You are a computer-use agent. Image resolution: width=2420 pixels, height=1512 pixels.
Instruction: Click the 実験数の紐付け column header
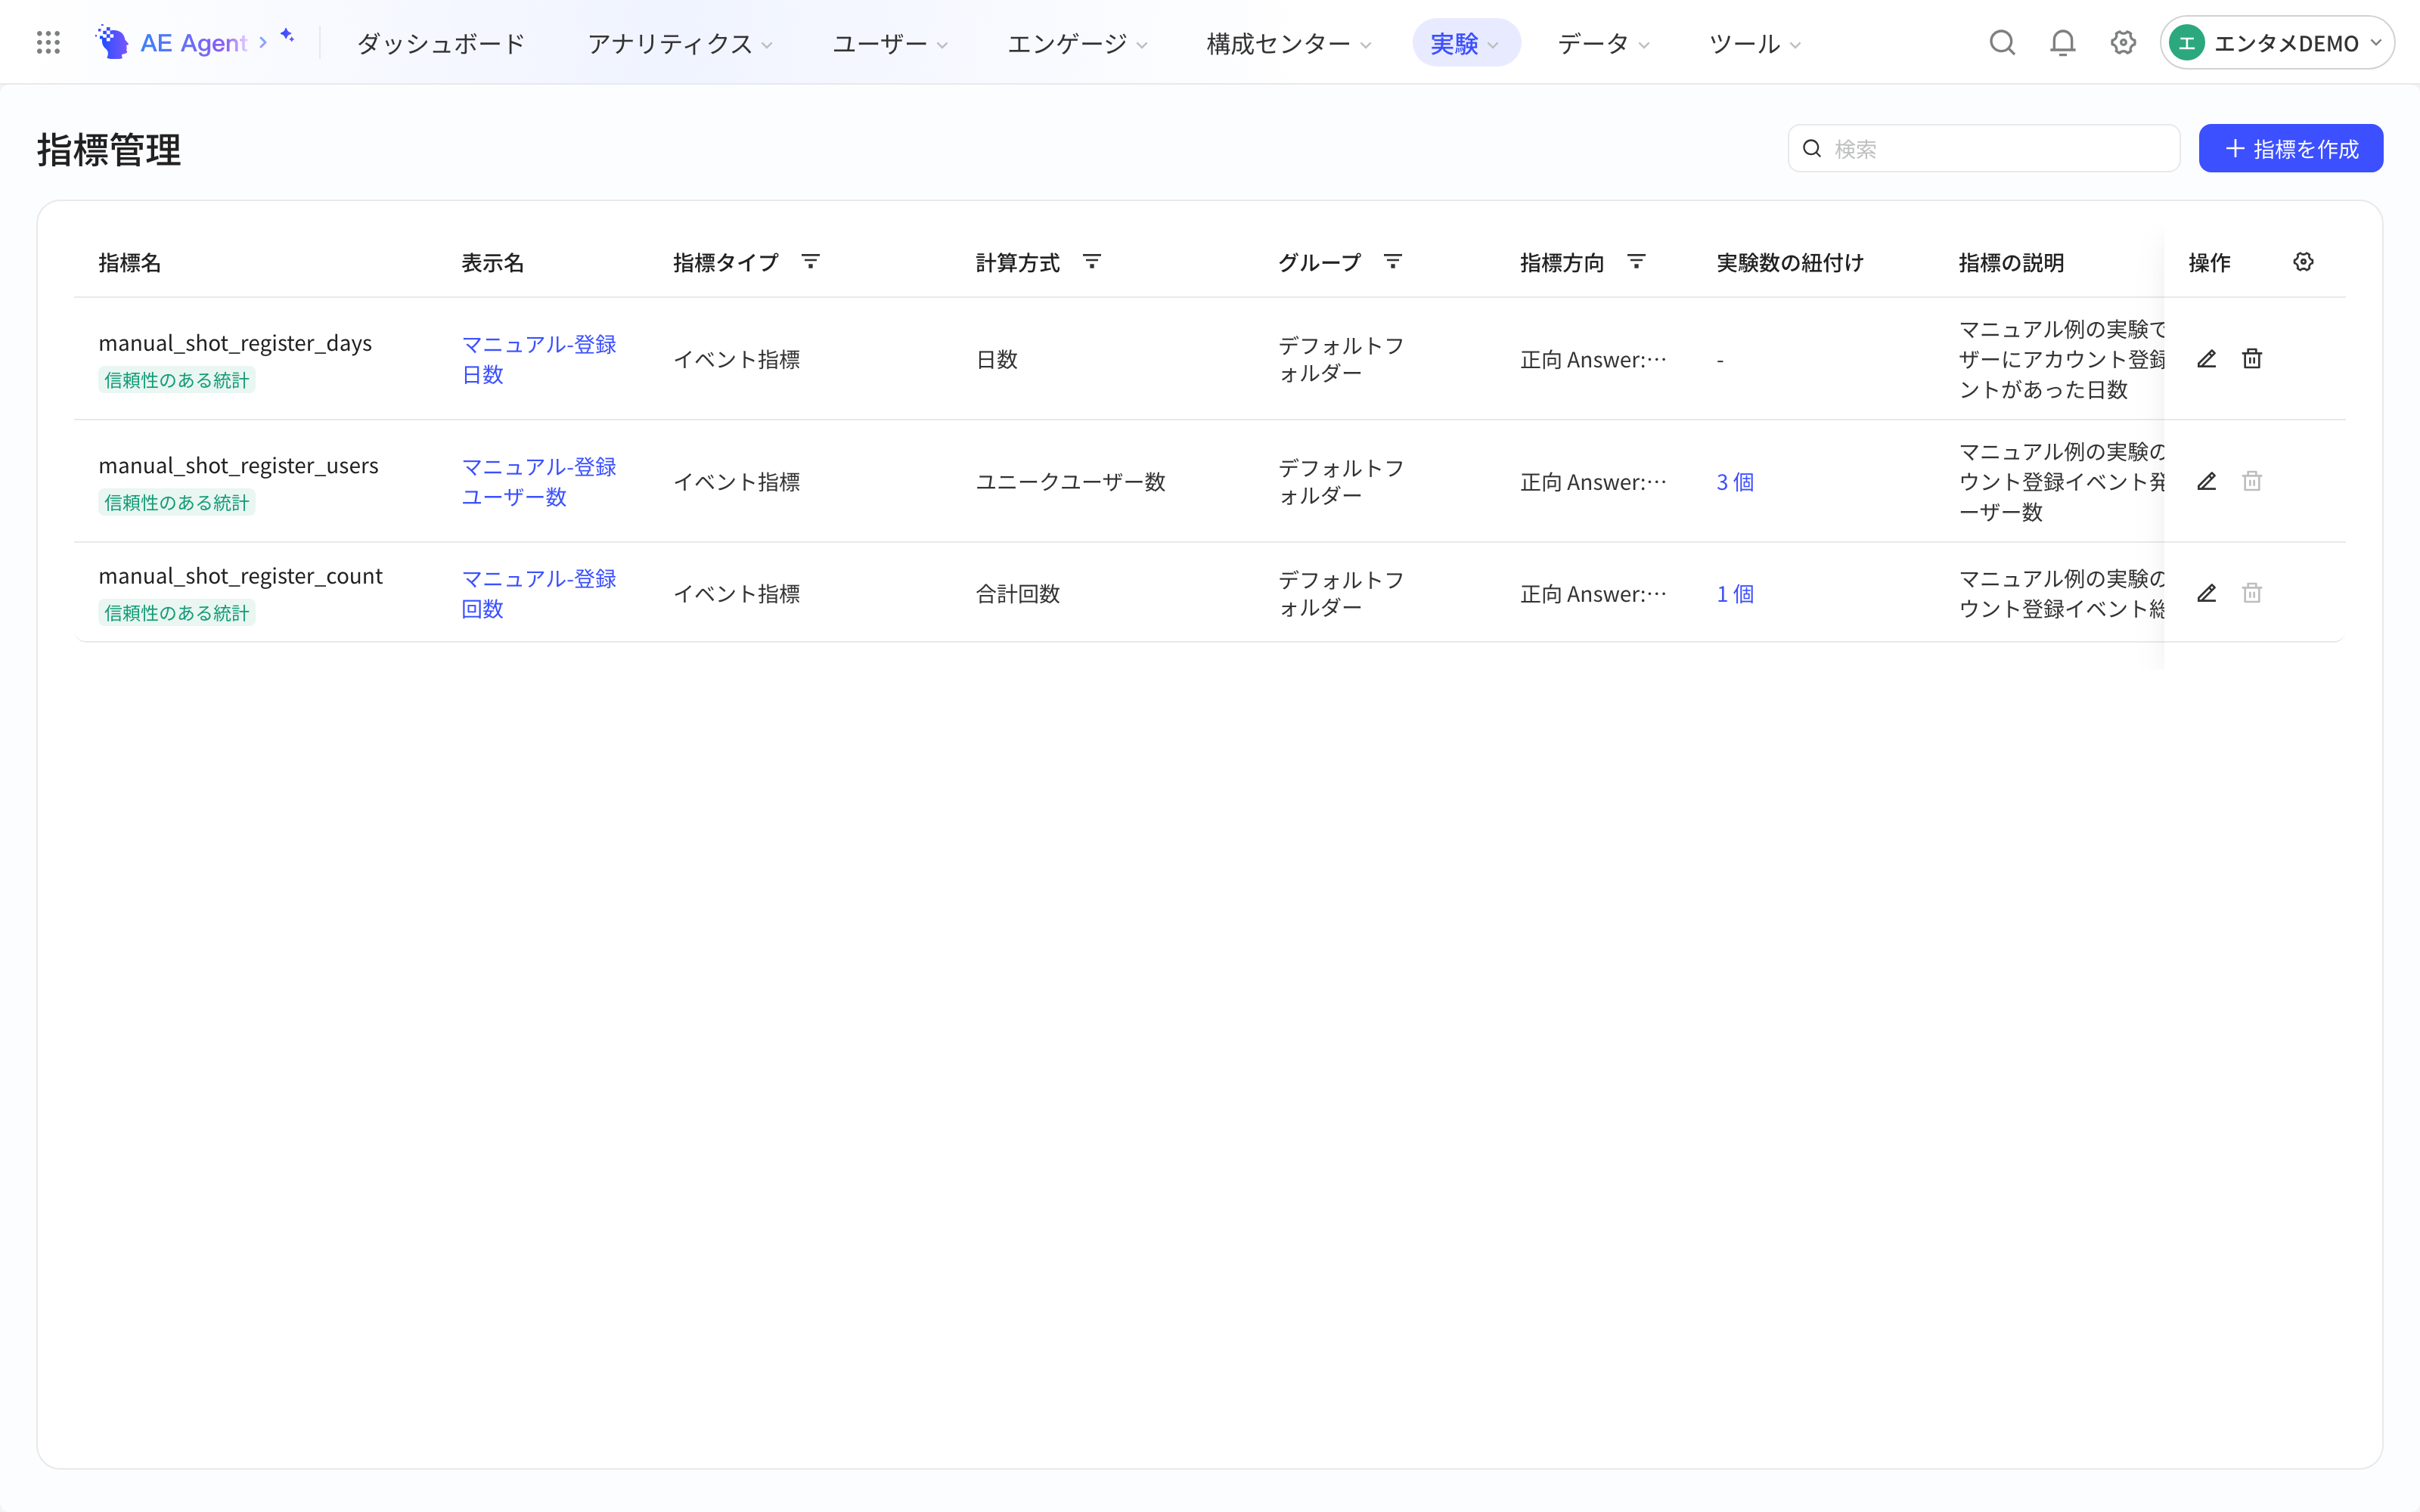point(1790,262)
